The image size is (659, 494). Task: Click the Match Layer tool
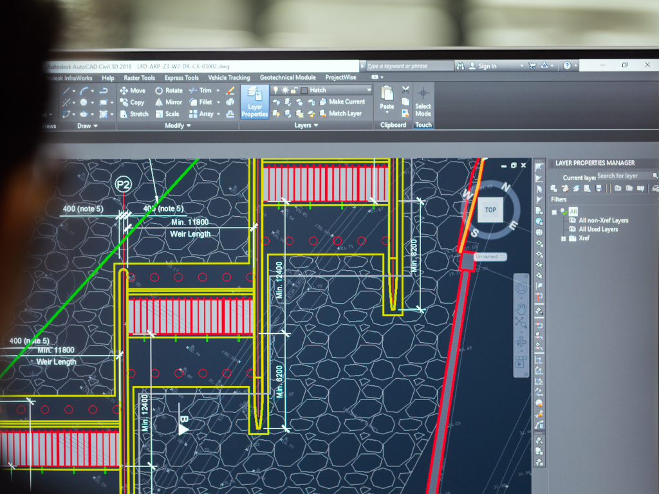click(345, 114)
